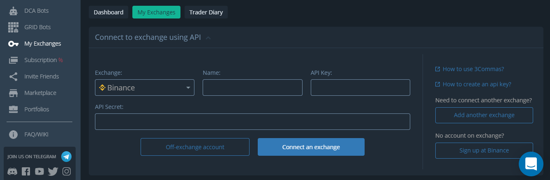This screenshot has width=550, height=180.
Task: Click the Add another exchange button
Action: [x=484, y=115]
